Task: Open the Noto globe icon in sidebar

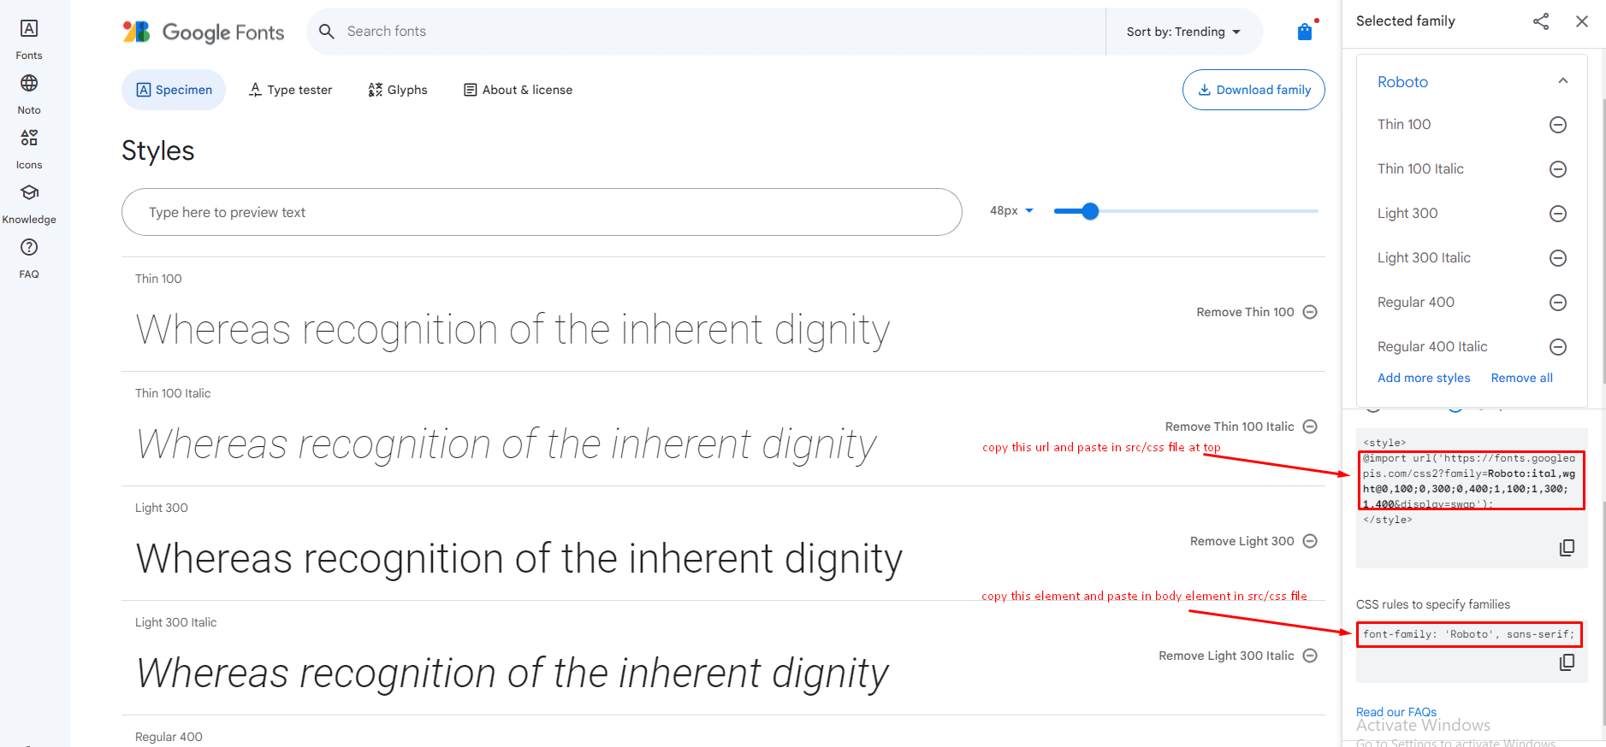Action: coord(29,84)
